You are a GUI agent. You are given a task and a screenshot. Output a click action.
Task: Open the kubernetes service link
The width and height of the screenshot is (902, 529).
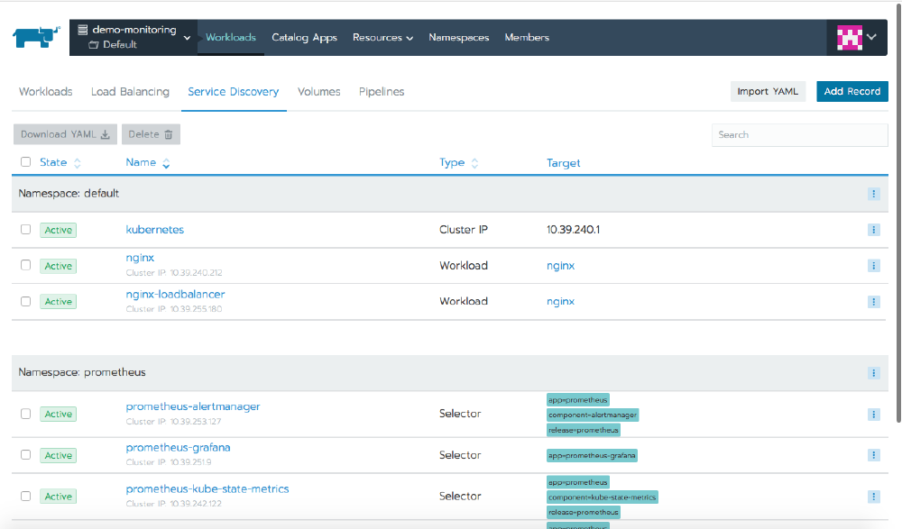click(x=154, y=229)
